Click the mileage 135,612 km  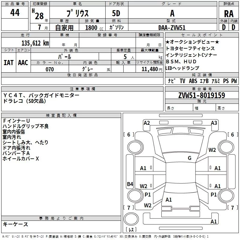35,43
